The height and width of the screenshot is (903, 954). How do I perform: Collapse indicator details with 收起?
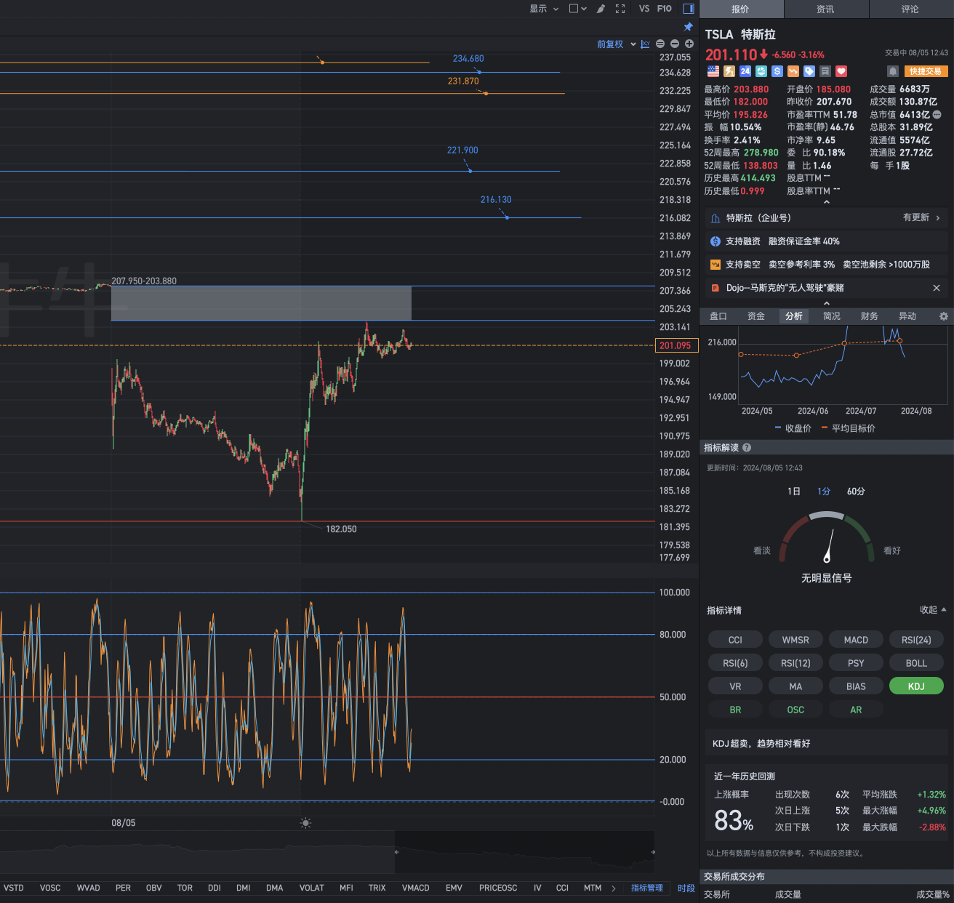coord(933,610)
